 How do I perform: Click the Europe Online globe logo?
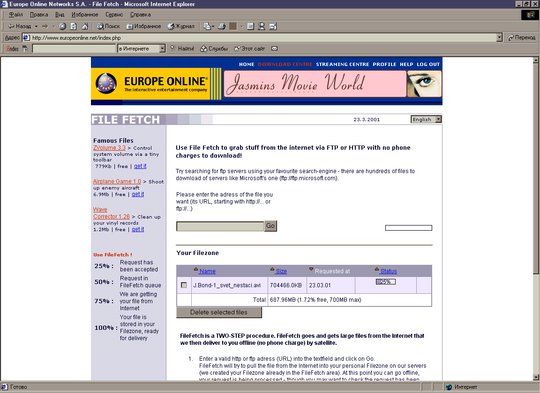[106, 84]
